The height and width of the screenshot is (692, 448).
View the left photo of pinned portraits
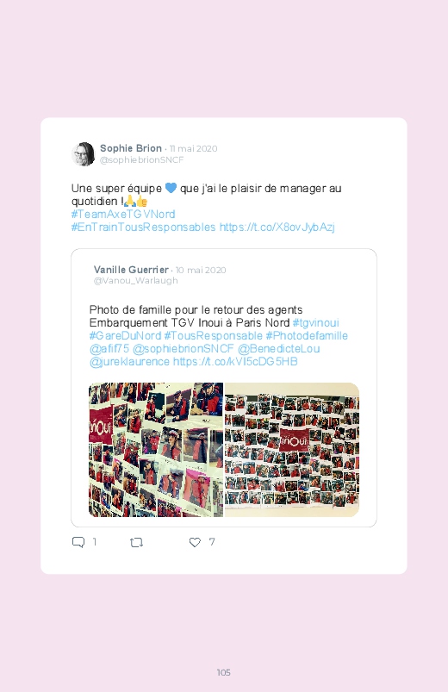[x=156, y=449]
